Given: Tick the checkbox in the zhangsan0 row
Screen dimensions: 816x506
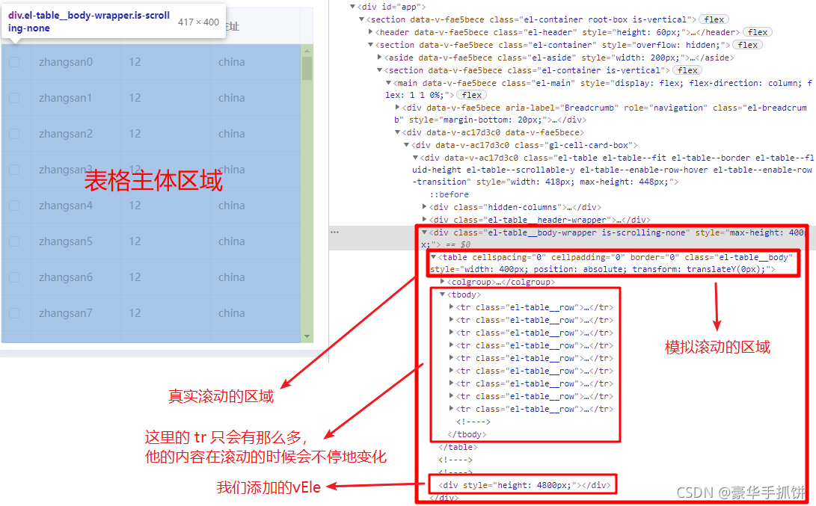Looking at the screenshot, I should [x=14, y=62].
